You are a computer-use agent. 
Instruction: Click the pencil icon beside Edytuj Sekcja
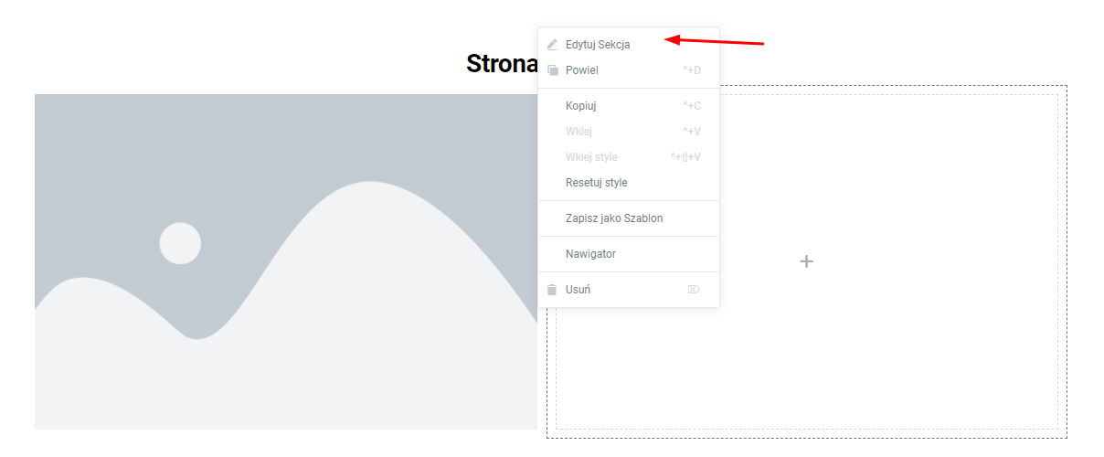(552, 44)
